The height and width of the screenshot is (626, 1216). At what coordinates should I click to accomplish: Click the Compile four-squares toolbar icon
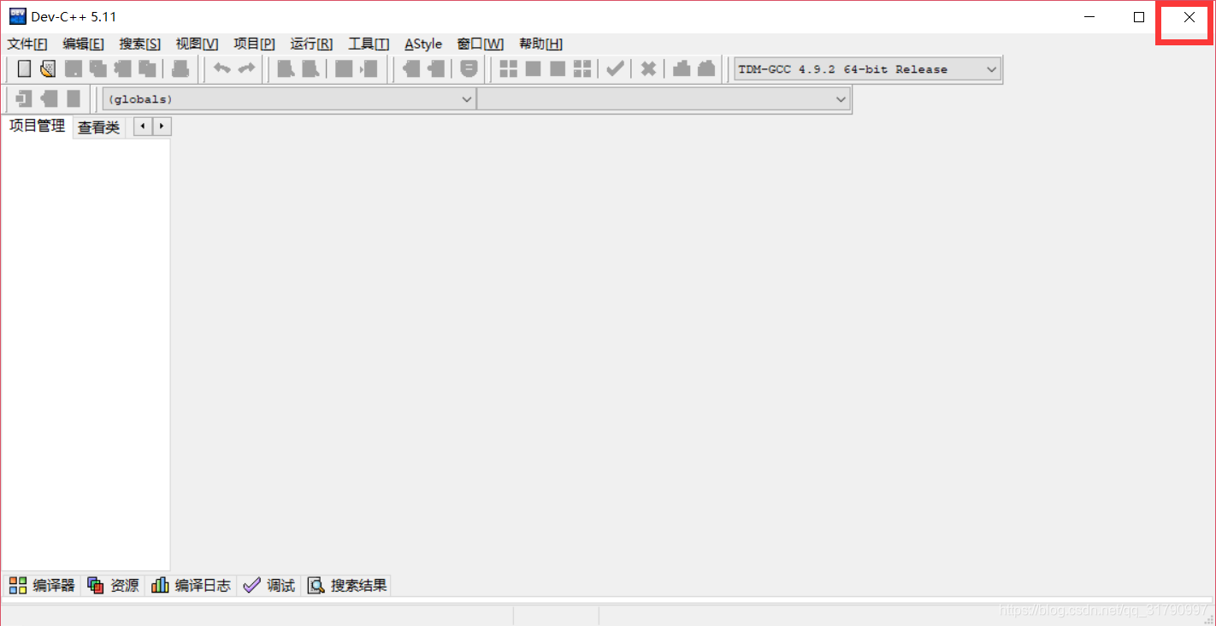coord(509,69)
